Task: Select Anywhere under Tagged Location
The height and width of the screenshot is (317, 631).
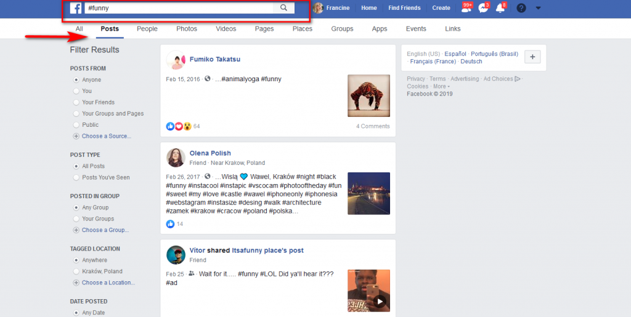Action: click(x=76, y=260)
